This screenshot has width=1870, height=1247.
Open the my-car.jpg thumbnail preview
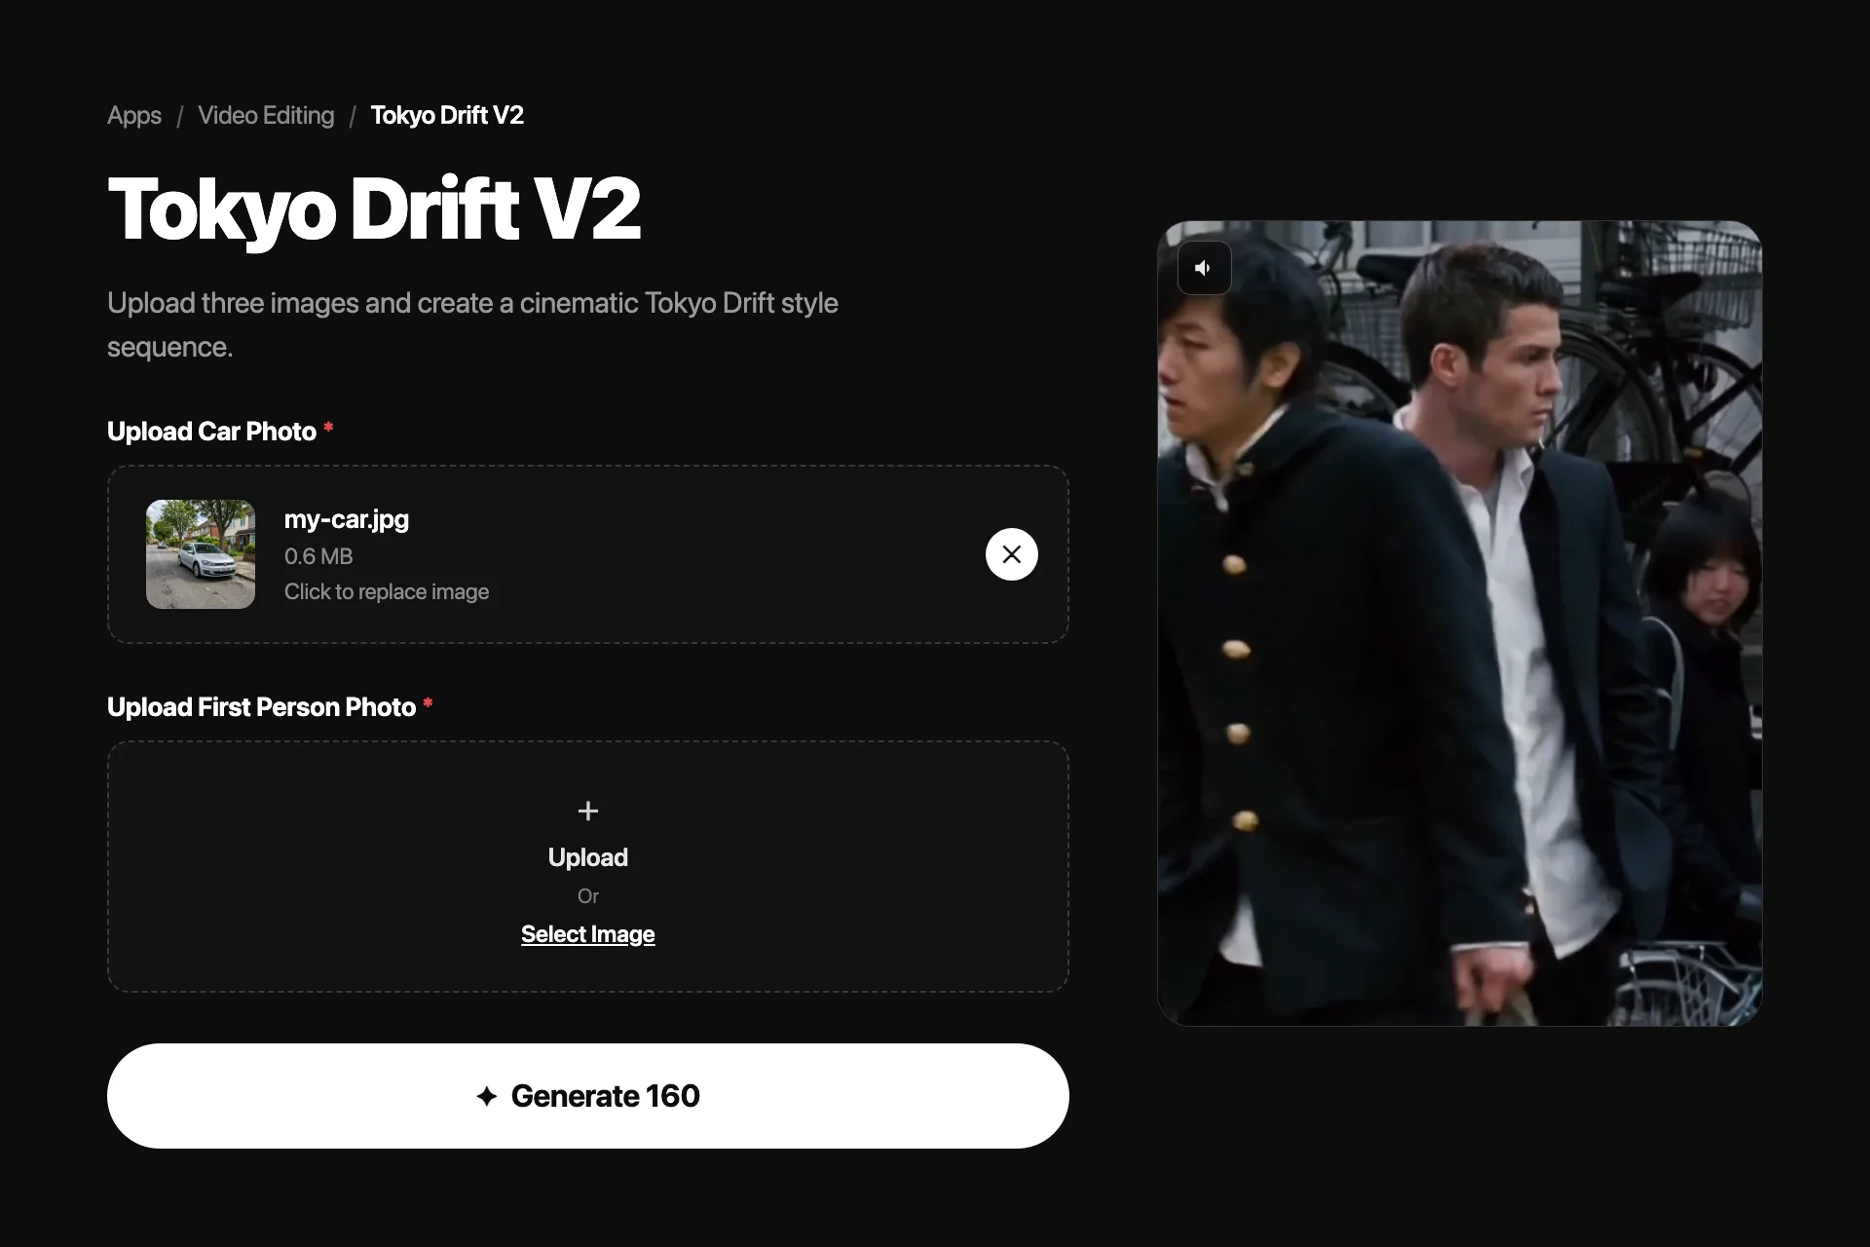[201, 554]
